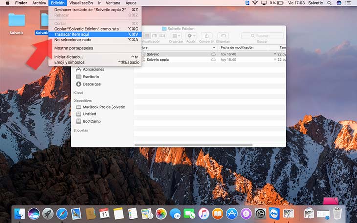Click the horizontal scrollbar in Finder
This screenshot has height=223, width=357.
[x=194, y=145]
